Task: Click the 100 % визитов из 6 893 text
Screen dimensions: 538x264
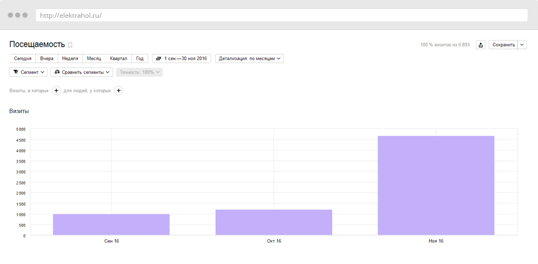Action: 445,45
